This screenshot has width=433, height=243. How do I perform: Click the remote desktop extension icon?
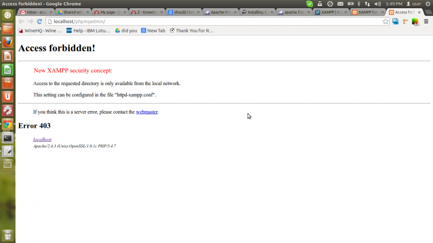395,22
